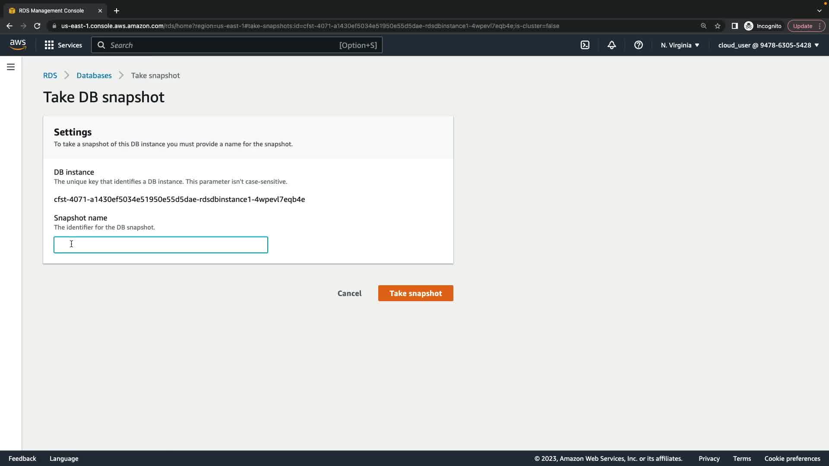
Task: Expand the N. Virginia region dropdown
Action: [x=680, y=45]
